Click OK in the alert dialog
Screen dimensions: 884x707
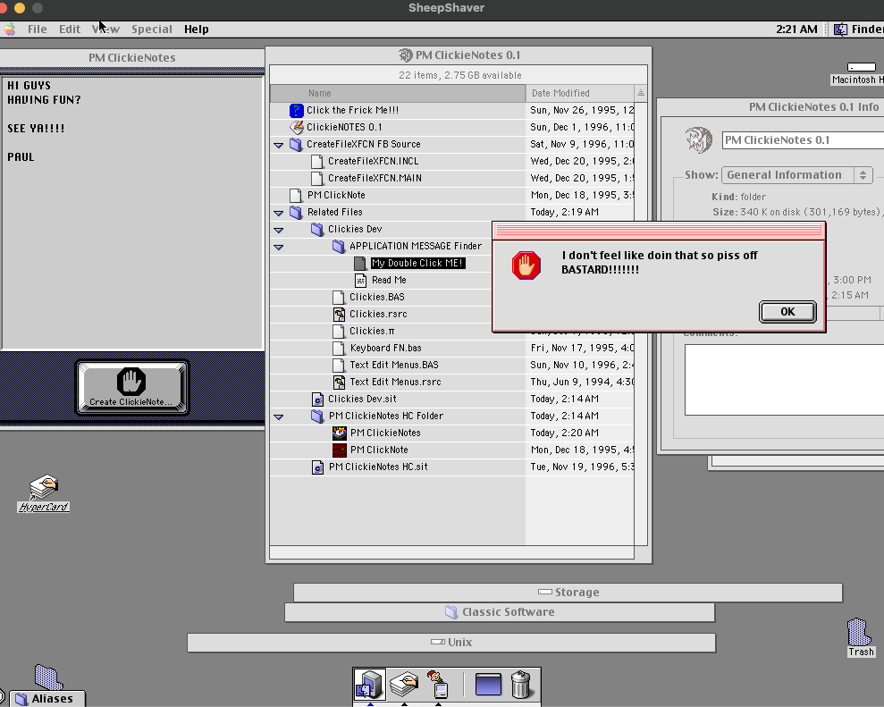pos(787,312)
